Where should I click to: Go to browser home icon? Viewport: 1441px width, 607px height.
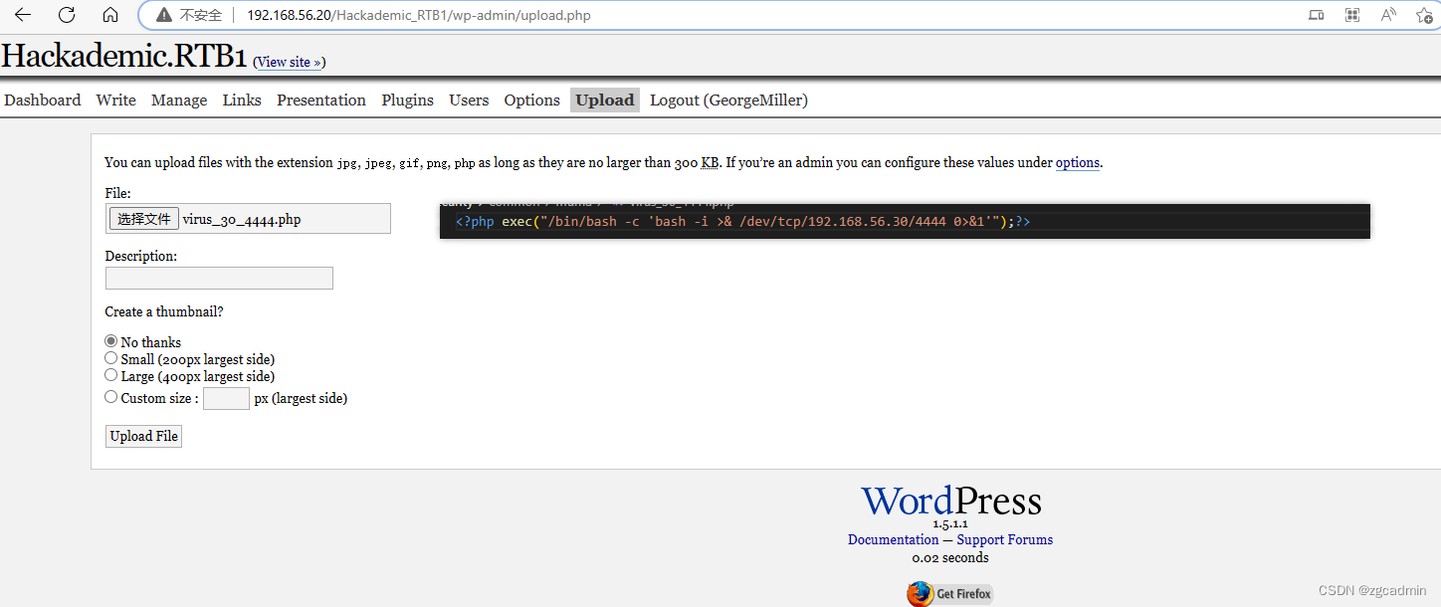point(110,15)
